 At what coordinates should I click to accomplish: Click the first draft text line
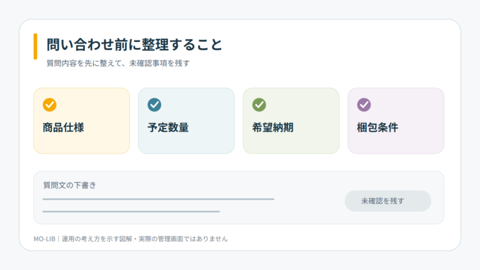(158, 199)
